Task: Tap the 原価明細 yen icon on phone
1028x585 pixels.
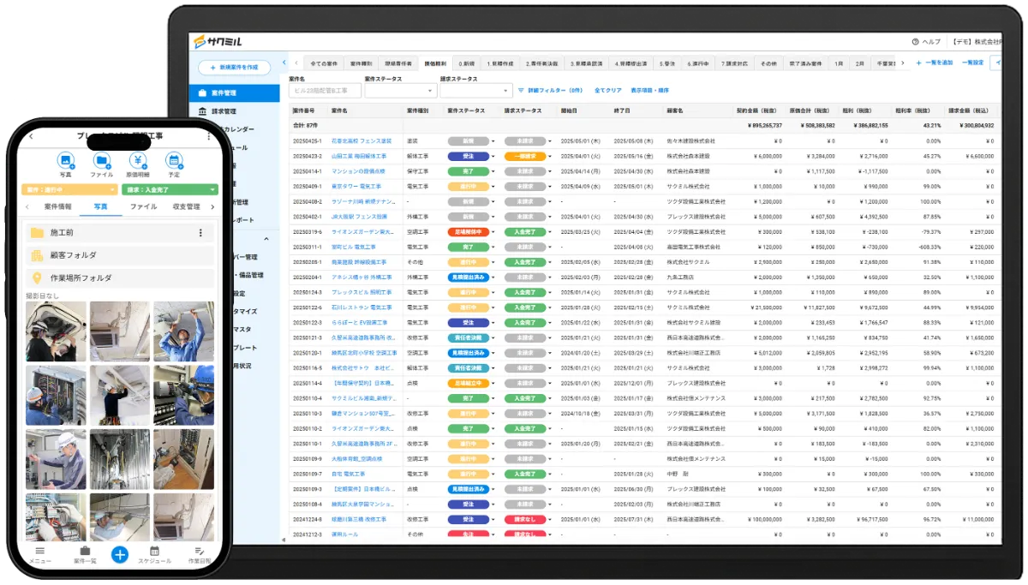Action: pyautogui.click(x=137, y=160)
